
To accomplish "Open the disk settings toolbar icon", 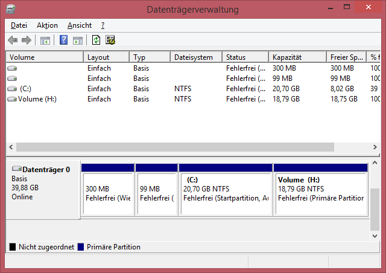I will (110, 40).
